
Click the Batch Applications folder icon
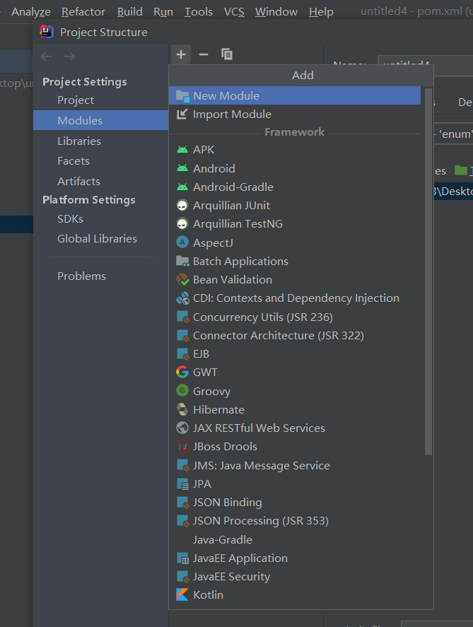pyautogui.click(x=182, y=261)
